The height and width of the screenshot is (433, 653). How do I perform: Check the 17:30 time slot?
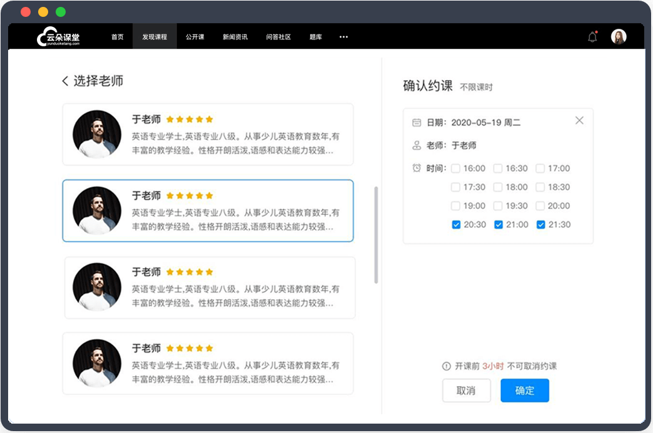tap(455, 187)
